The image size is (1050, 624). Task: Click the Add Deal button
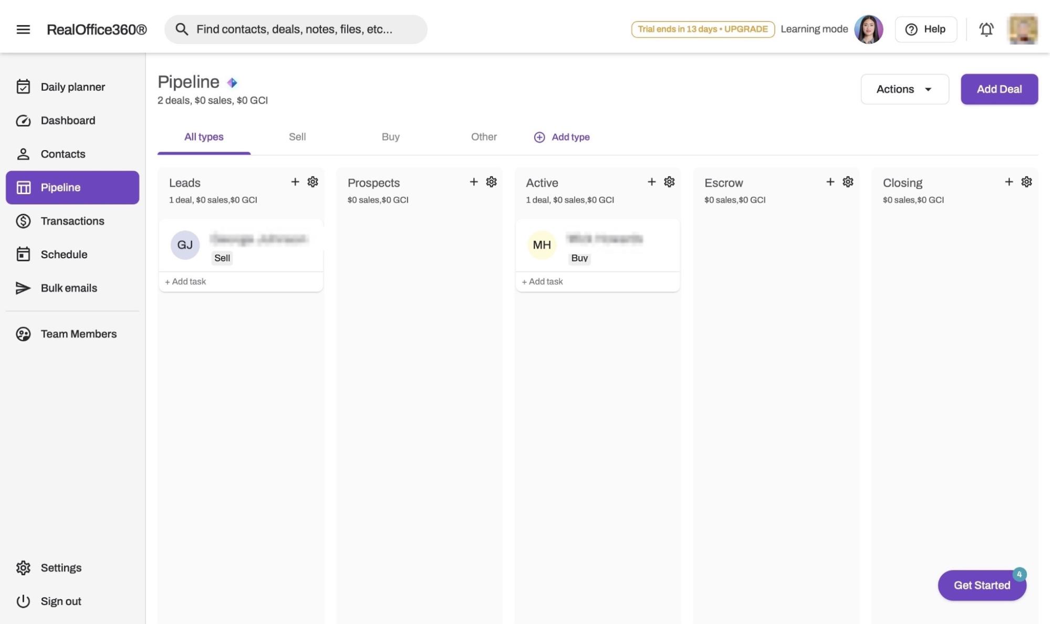coord(999,89)
